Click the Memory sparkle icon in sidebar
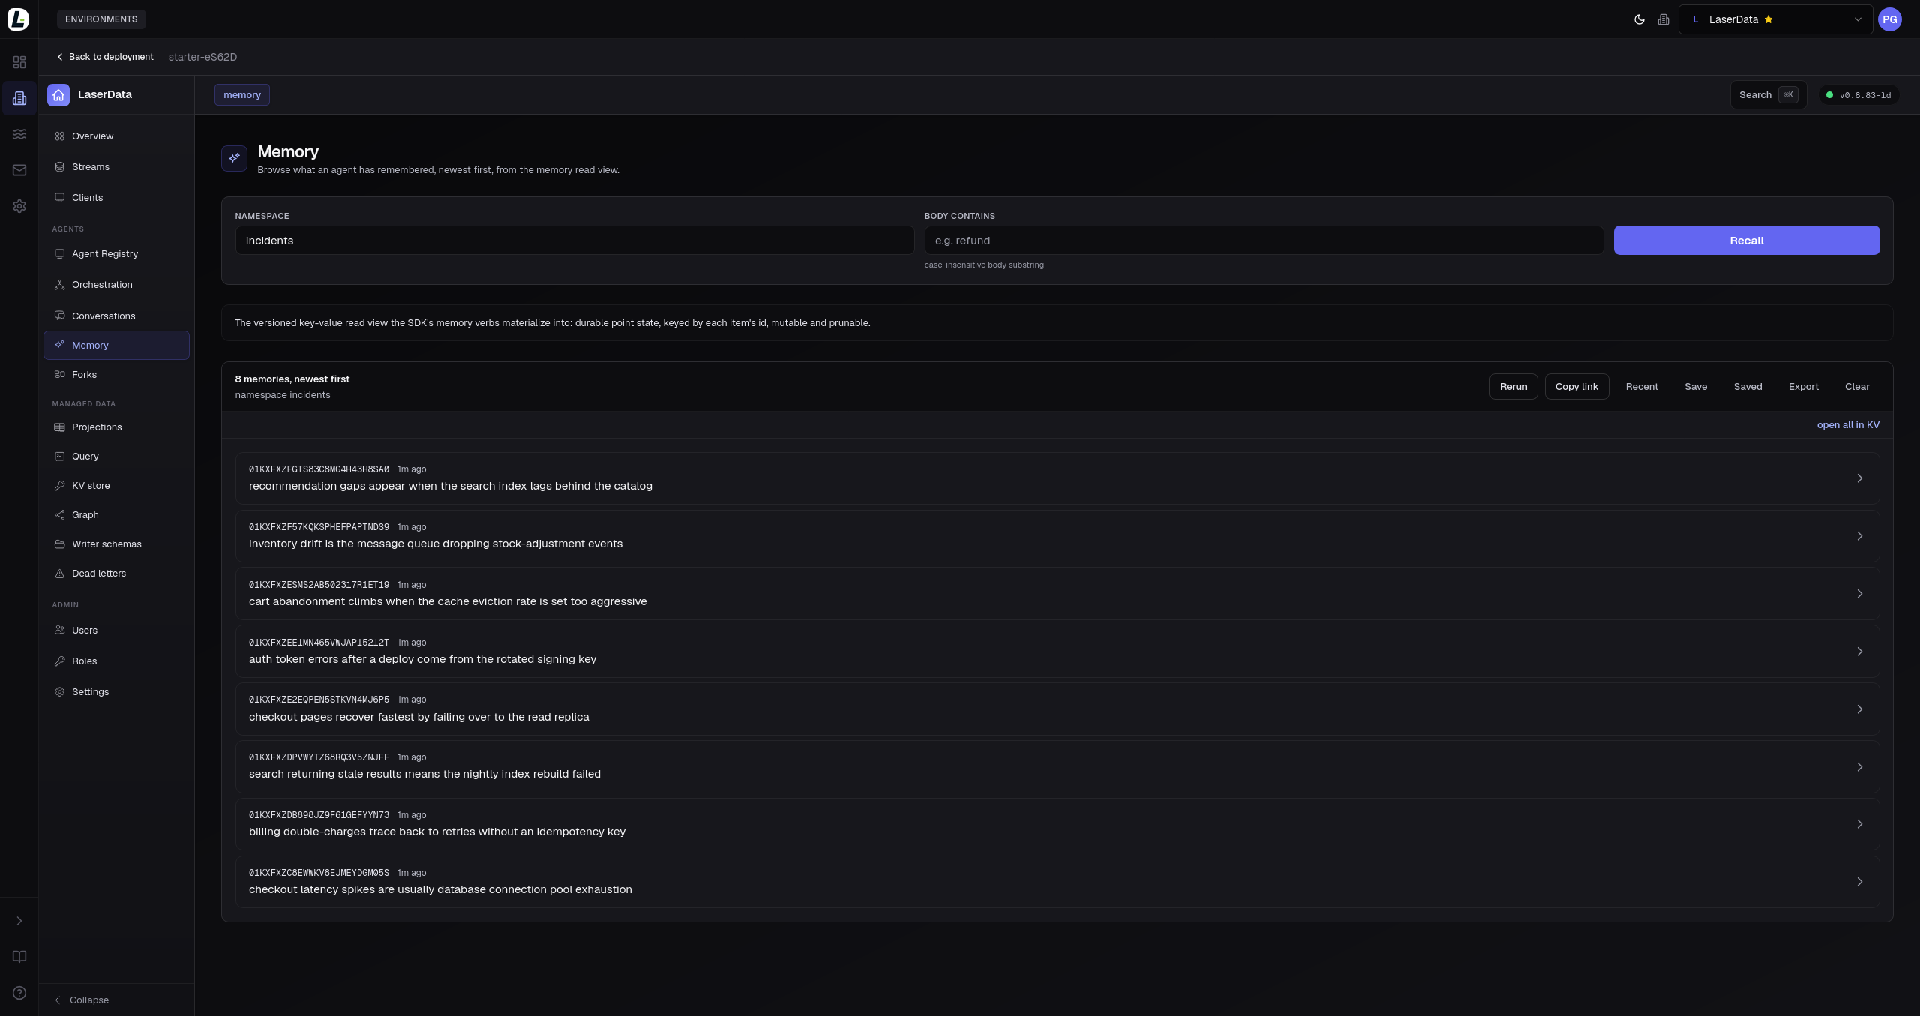Image resolution: width=1920 pixels, height=1016 pixels. 59,345
